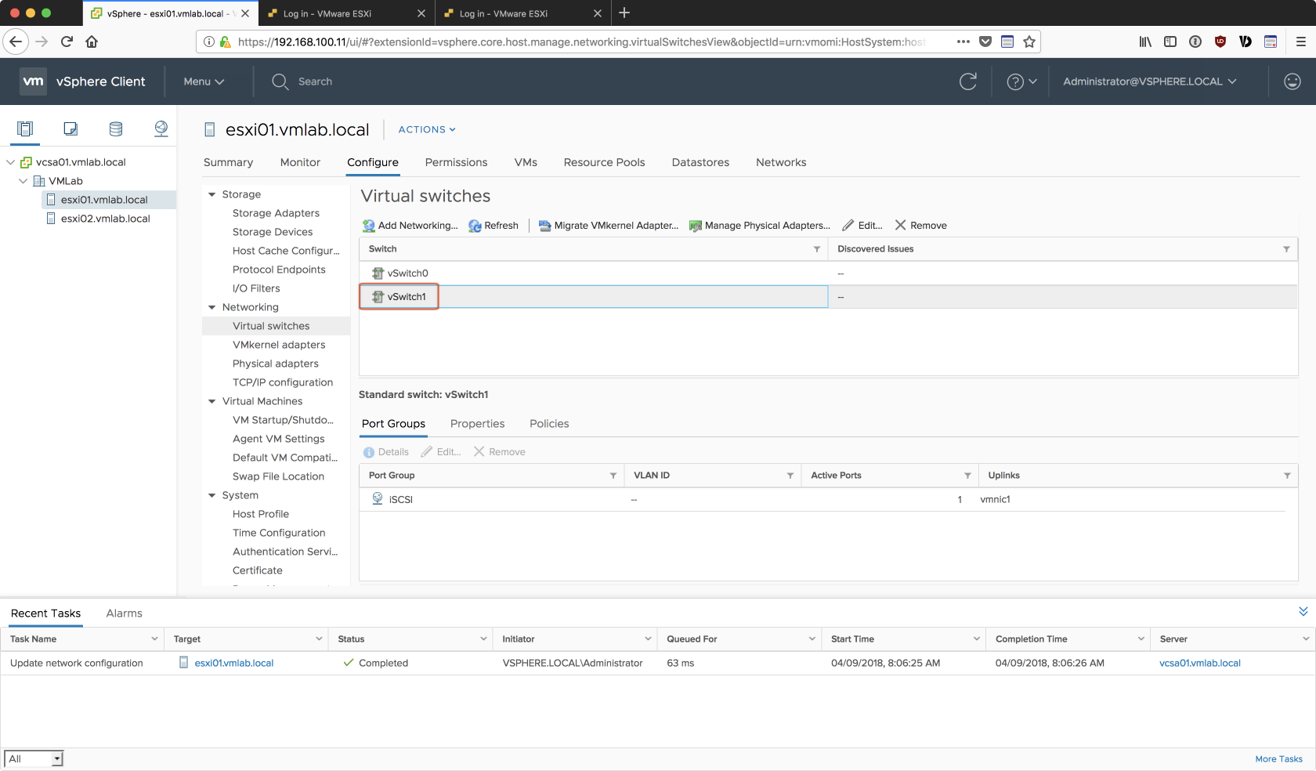The width and height of the screenshot is (1316, 771).
Task: Collapse the Networking section in sidebar
Action: 211,307
